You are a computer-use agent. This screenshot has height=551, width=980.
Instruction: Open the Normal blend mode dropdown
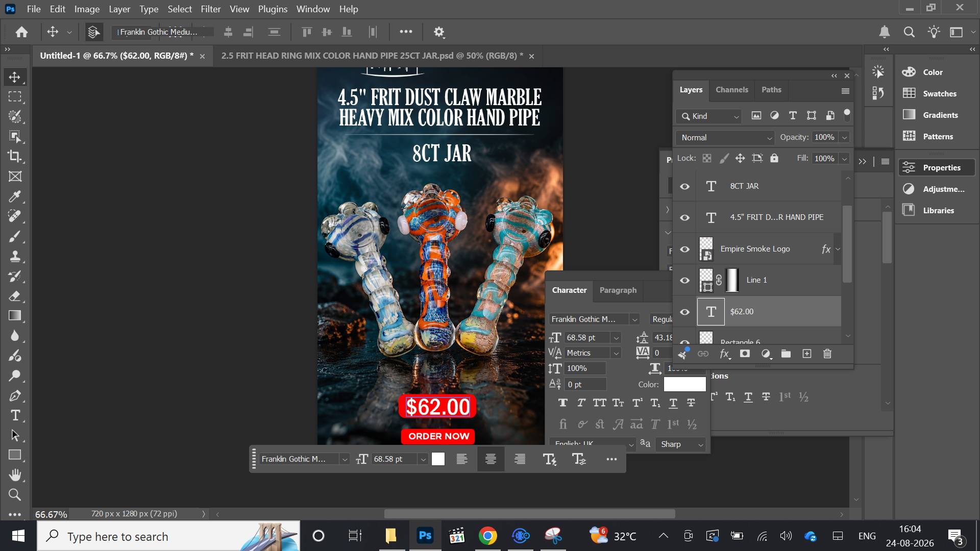725,137
